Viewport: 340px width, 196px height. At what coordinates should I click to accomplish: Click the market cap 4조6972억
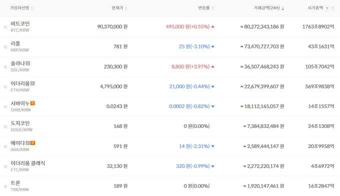coord(322,166)
